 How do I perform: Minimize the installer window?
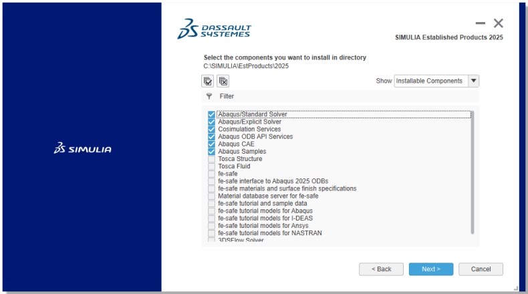pyautogui.click(x=479, y=23)
